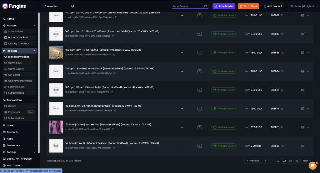Image resolution: width=320 pixels, height=173 pixels.
Task: Expand the Apps sidebar section
Action: point(34,139)
